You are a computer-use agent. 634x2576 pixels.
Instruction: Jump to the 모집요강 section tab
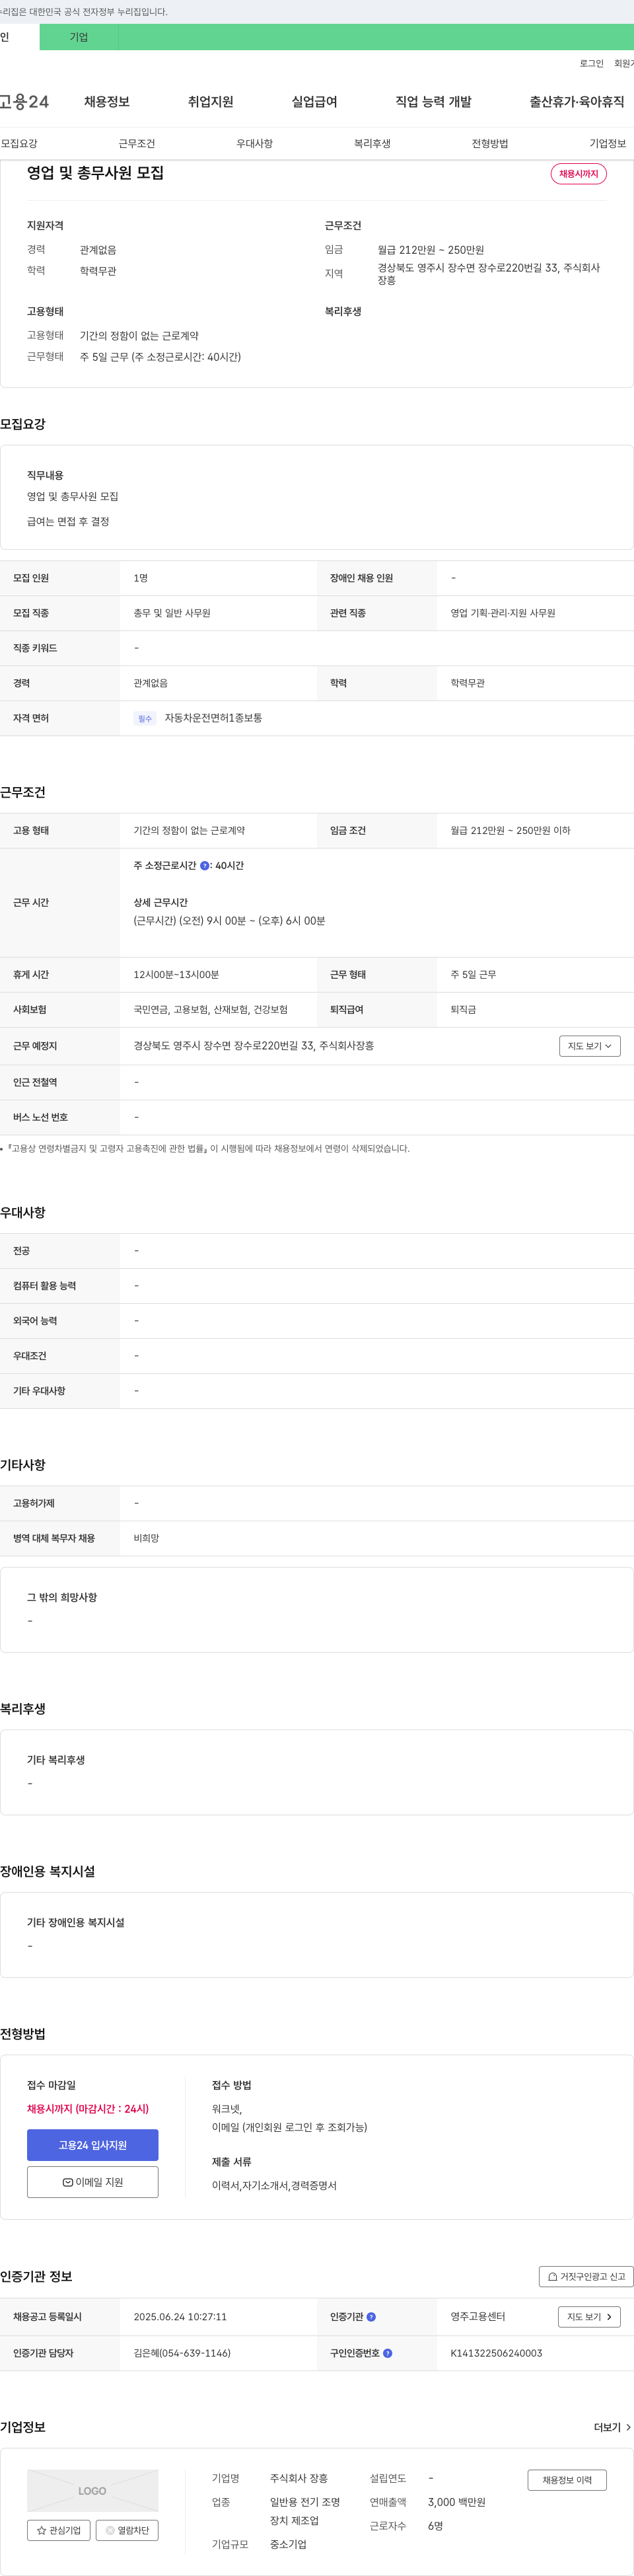tap(19, 144)
